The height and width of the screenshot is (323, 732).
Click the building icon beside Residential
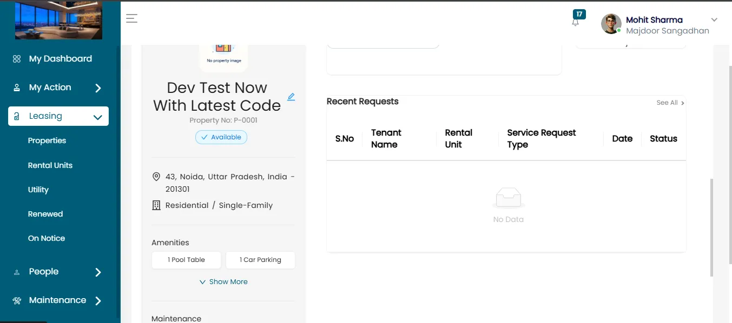pyautogui.click(x=156, y=205)
